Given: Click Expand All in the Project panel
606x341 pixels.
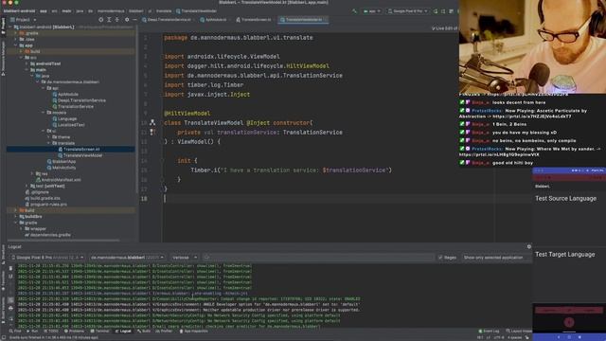Looking at the screenshot, I should coord(109,20).
